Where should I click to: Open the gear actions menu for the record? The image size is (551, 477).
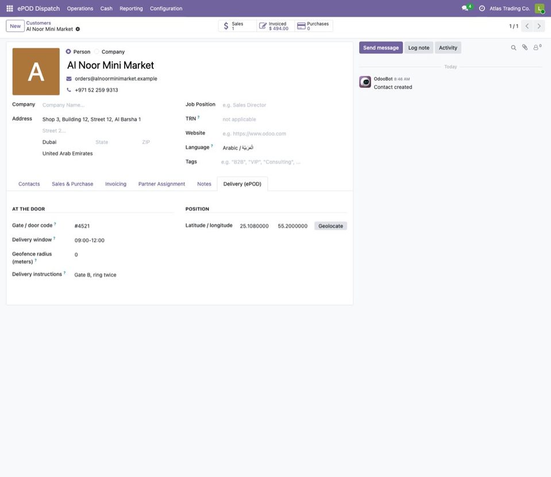(78, 29)
